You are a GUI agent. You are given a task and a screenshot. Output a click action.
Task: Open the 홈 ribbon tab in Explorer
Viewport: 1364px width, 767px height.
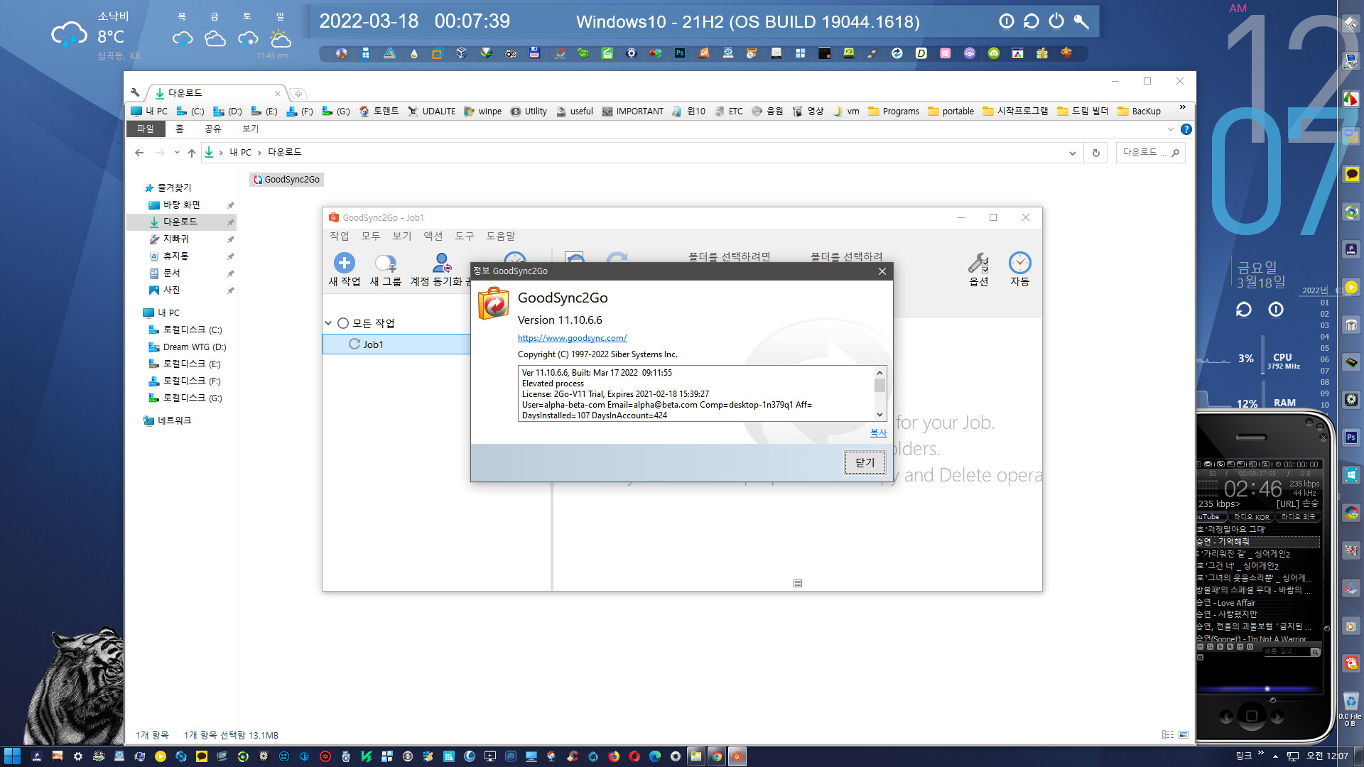180,129
